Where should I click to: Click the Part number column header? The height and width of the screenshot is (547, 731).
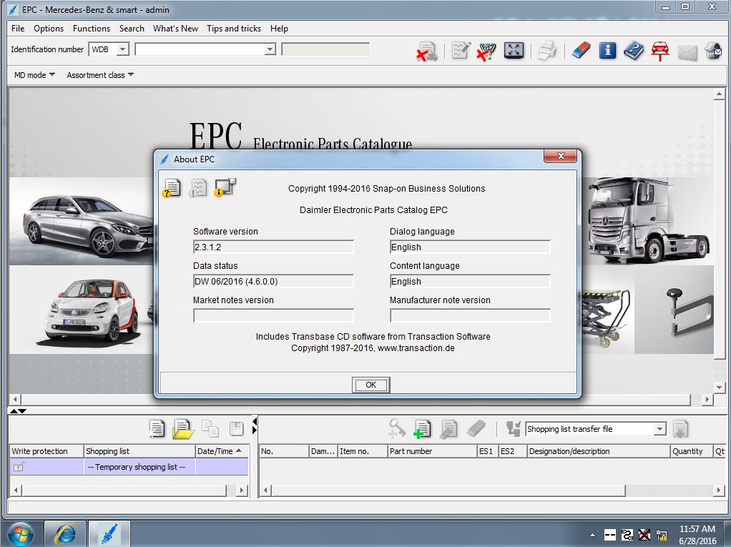point(432,451)
